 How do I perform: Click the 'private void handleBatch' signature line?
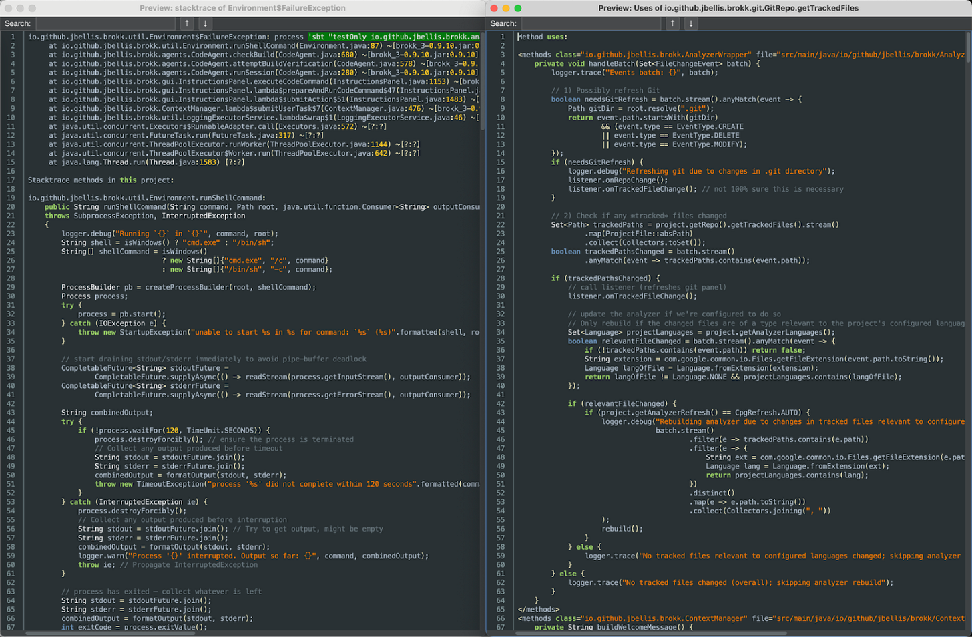click(x=647, y=63)
